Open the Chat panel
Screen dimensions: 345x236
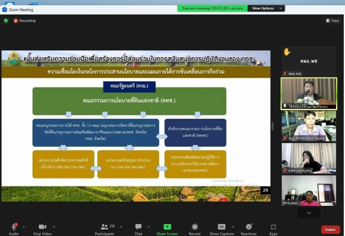(x=138, y=228)
